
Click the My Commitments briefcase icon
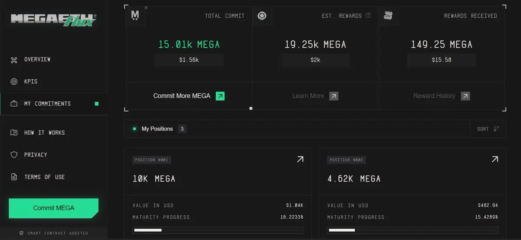14,104
